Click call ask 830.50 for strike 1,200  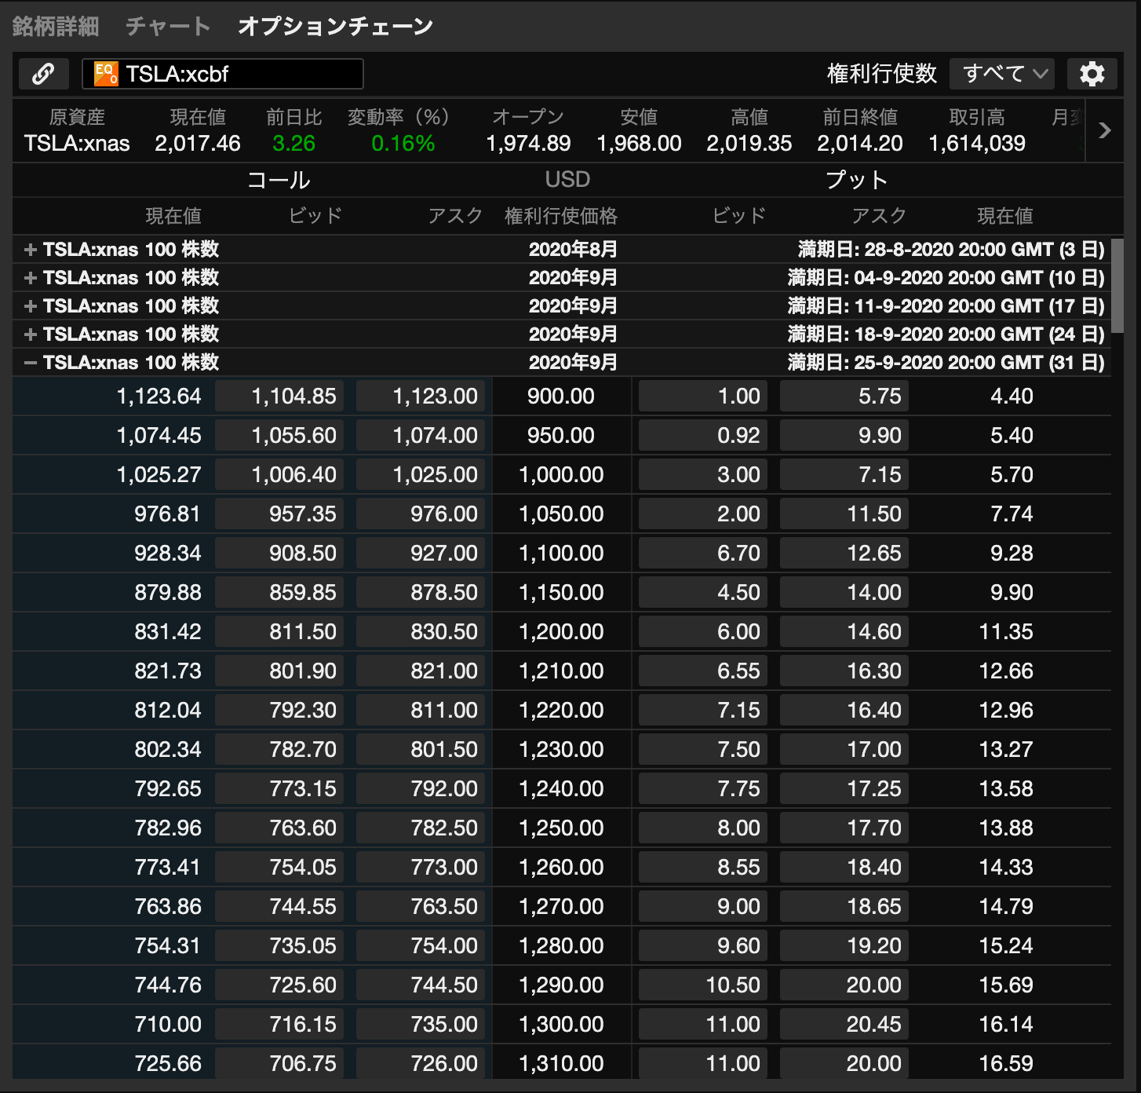421,631
